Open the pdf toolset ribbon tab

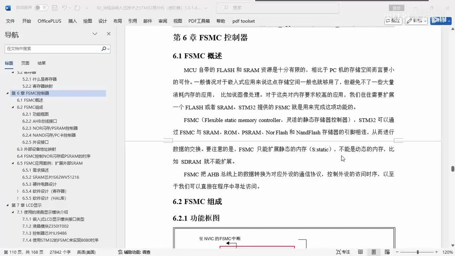click(x=244, y=21)
